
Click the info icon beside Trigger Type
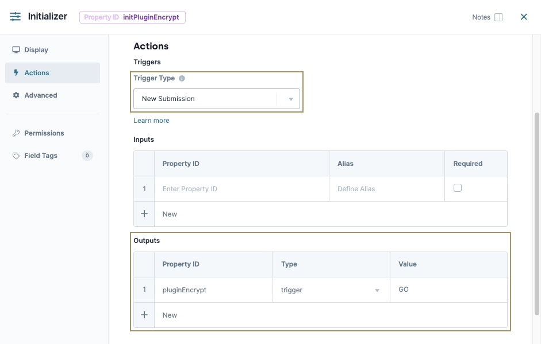click(182, 78)
